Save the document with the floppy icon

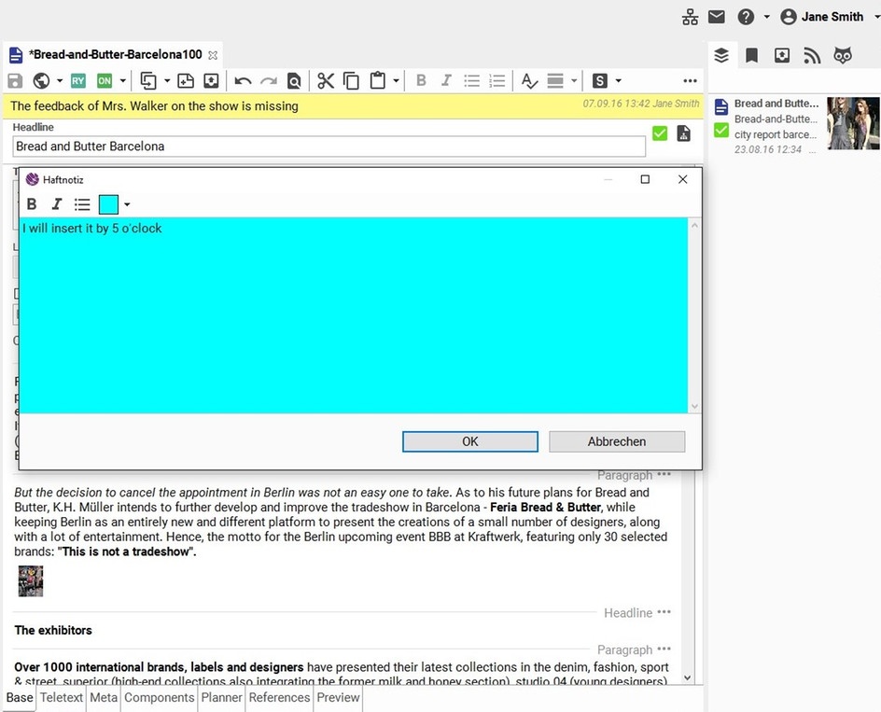(x=15, y=81)
